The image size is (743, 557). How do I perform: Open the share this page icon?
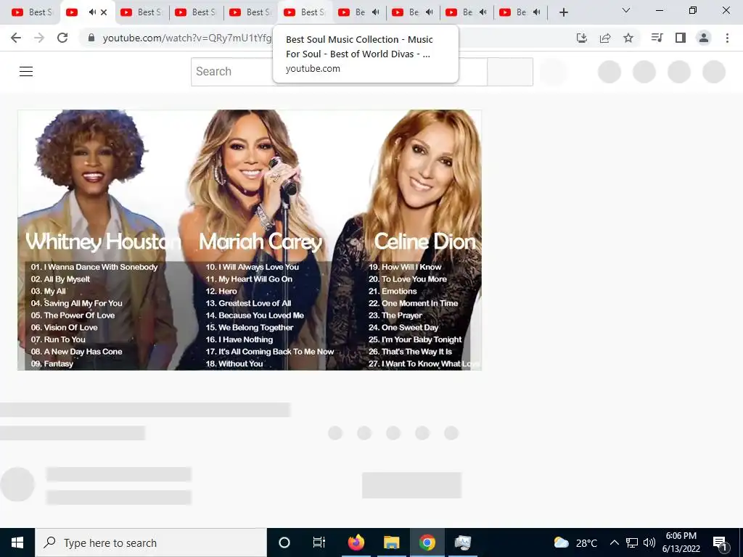[x=605, y=38]
